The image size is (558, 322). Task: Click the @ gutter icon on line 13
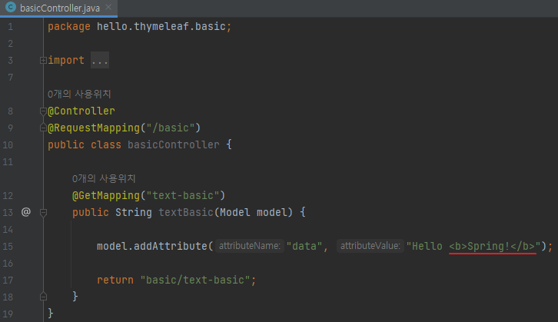tap(26, 212)
